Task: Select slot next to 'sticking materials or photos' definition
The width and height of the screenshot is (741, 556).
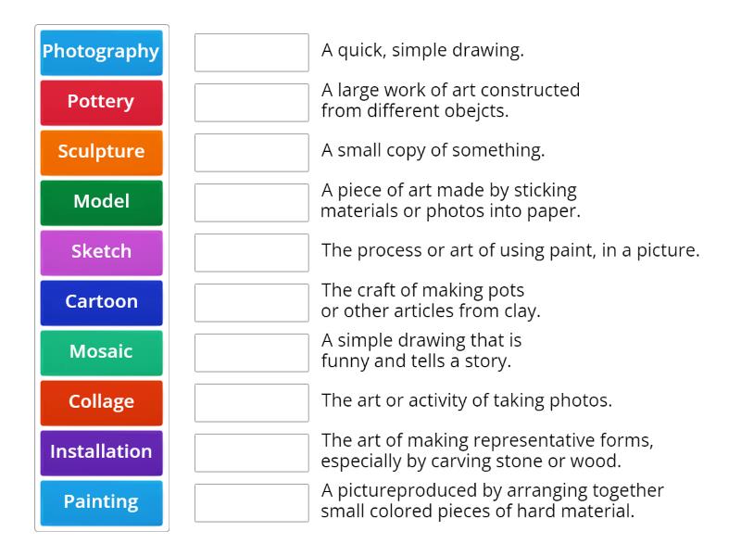Action: point(252,203)
